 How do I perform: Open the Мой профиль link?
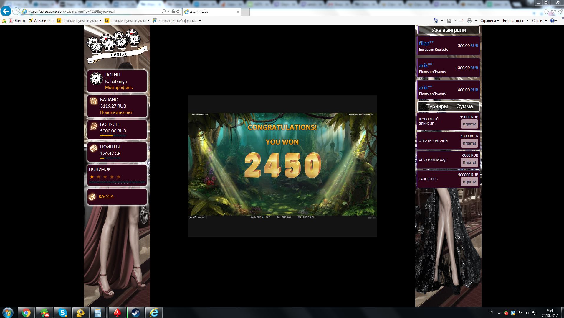point(119,88)
